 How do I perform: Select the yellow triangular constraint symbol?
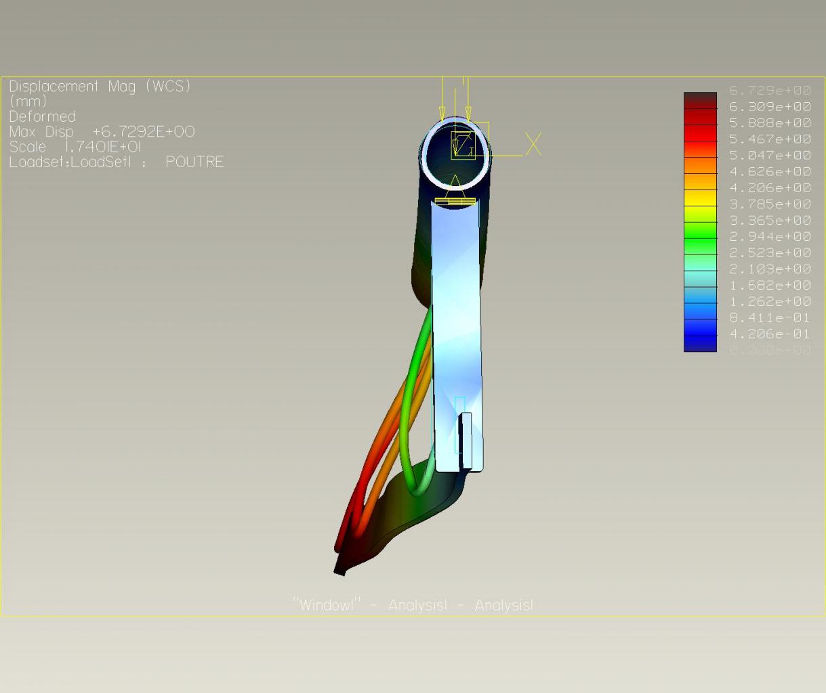click(x=455, y=190)
